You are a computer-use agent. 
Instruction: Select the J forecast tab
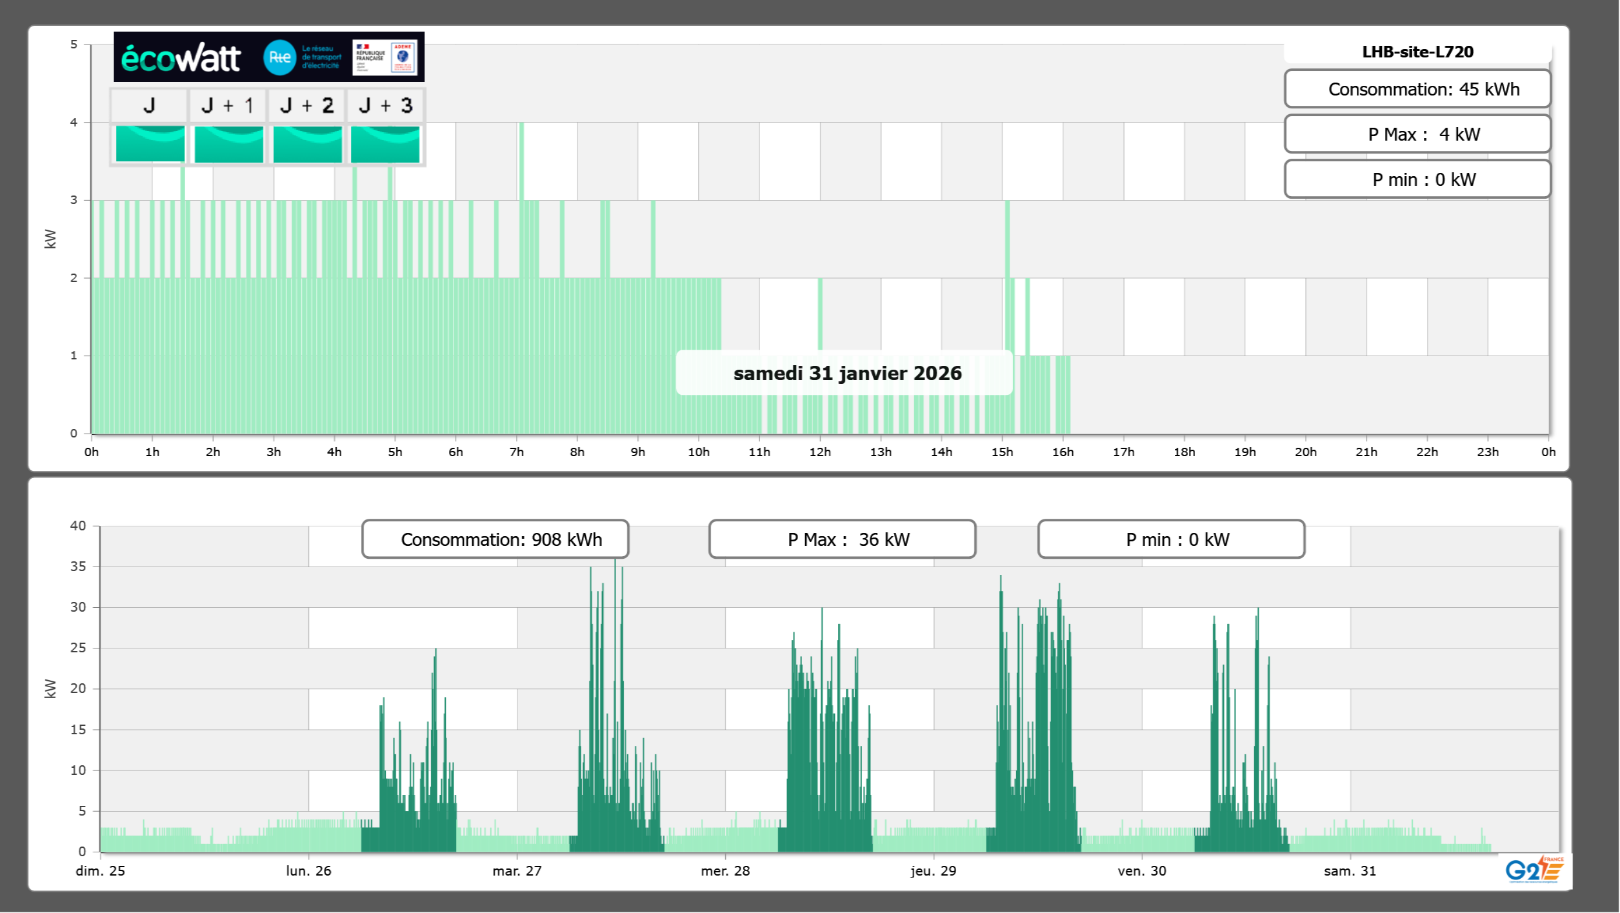pyautogui.click(x=149, y=105)
